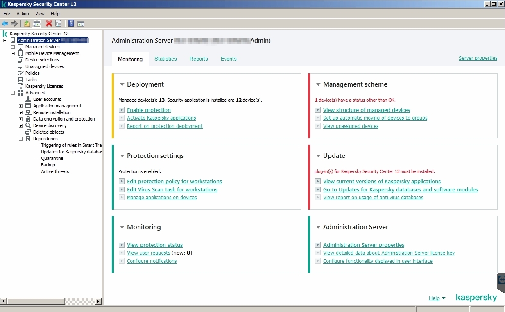The width and height of the screenshot is (505, 312).
Task: Click the gray Forward arrow in toolbar
Action: click(14, 23)
